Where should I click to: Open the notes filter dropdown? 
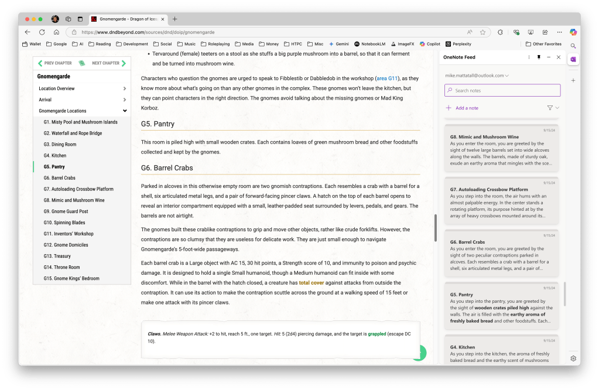pos(553,108)
